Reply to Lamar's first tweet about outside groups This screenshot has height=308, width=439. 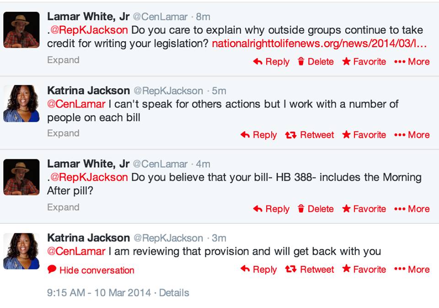(271, 62)
